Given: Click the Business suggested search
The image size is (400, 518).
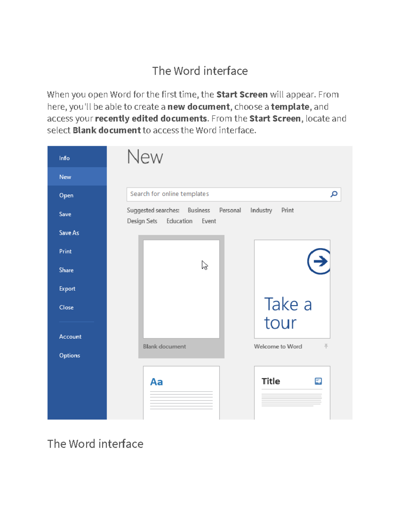Looking at the screenshot, I should (x=198, y=210).
